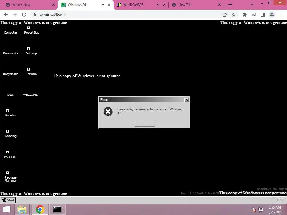This screenshot has height=215, width=287.
Task: View site information lock icon
Action: pyautogui.click(x=35, y=15)
